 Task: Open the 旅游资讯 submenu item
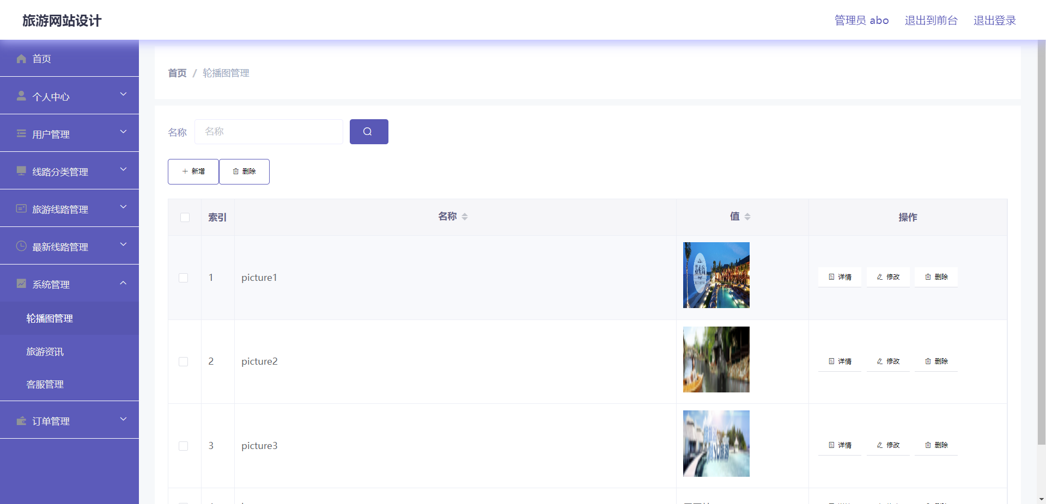pos(45,352)
